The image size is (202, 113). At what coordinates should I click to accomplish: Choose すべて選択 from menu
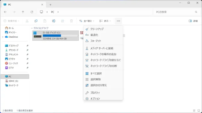coord(103,74)
